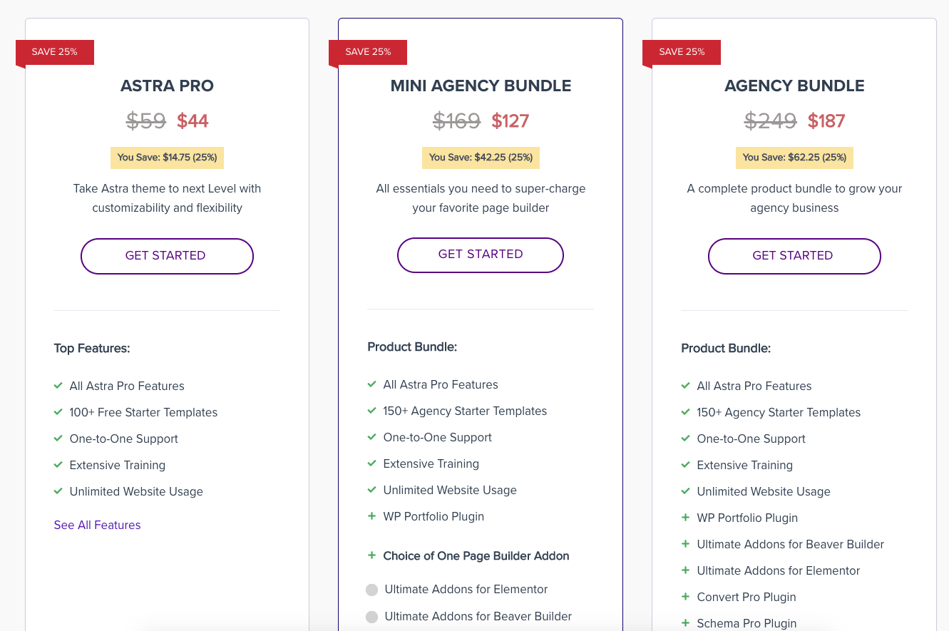Click plus icon beside Convert Pro Plugin
The height and width of the screenshot is (631, 949).
[685, 597]
